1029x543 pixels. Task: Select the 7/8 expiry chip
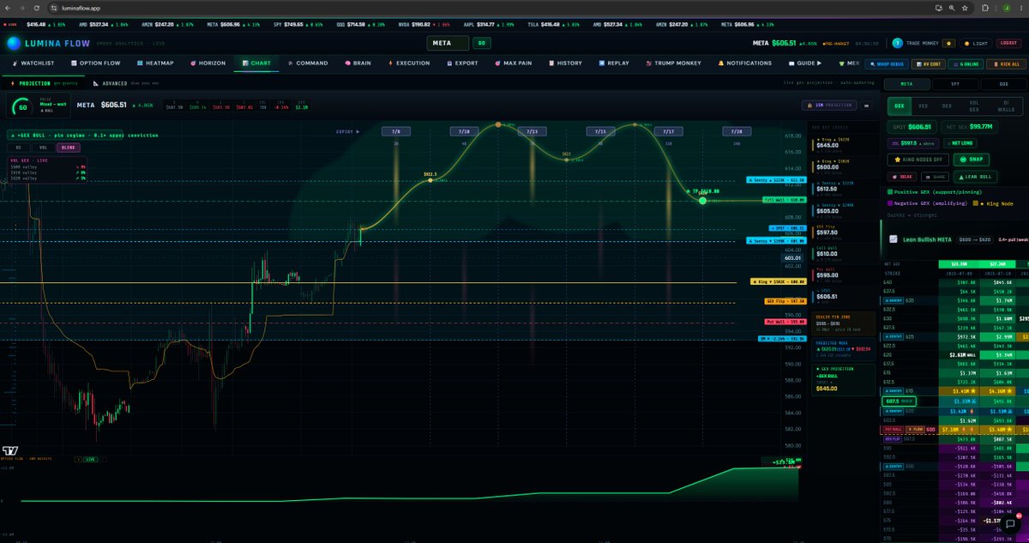coord(395,132)
